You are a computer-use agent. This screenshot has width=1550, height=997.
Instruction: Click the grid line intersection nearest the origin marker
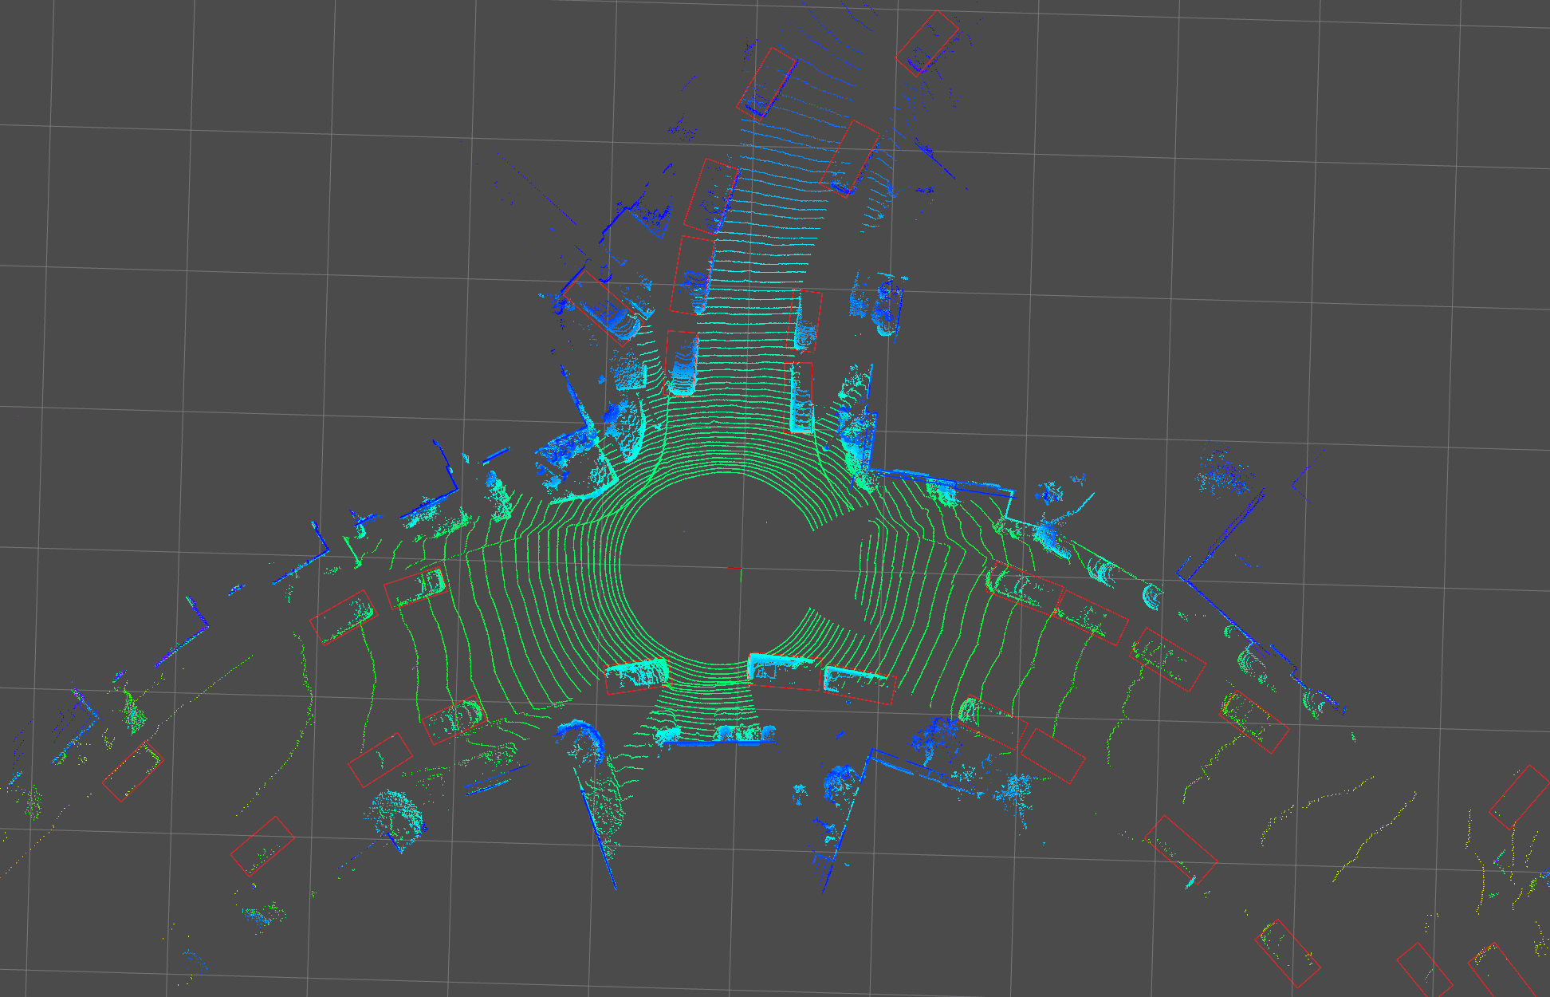(741, 568)
